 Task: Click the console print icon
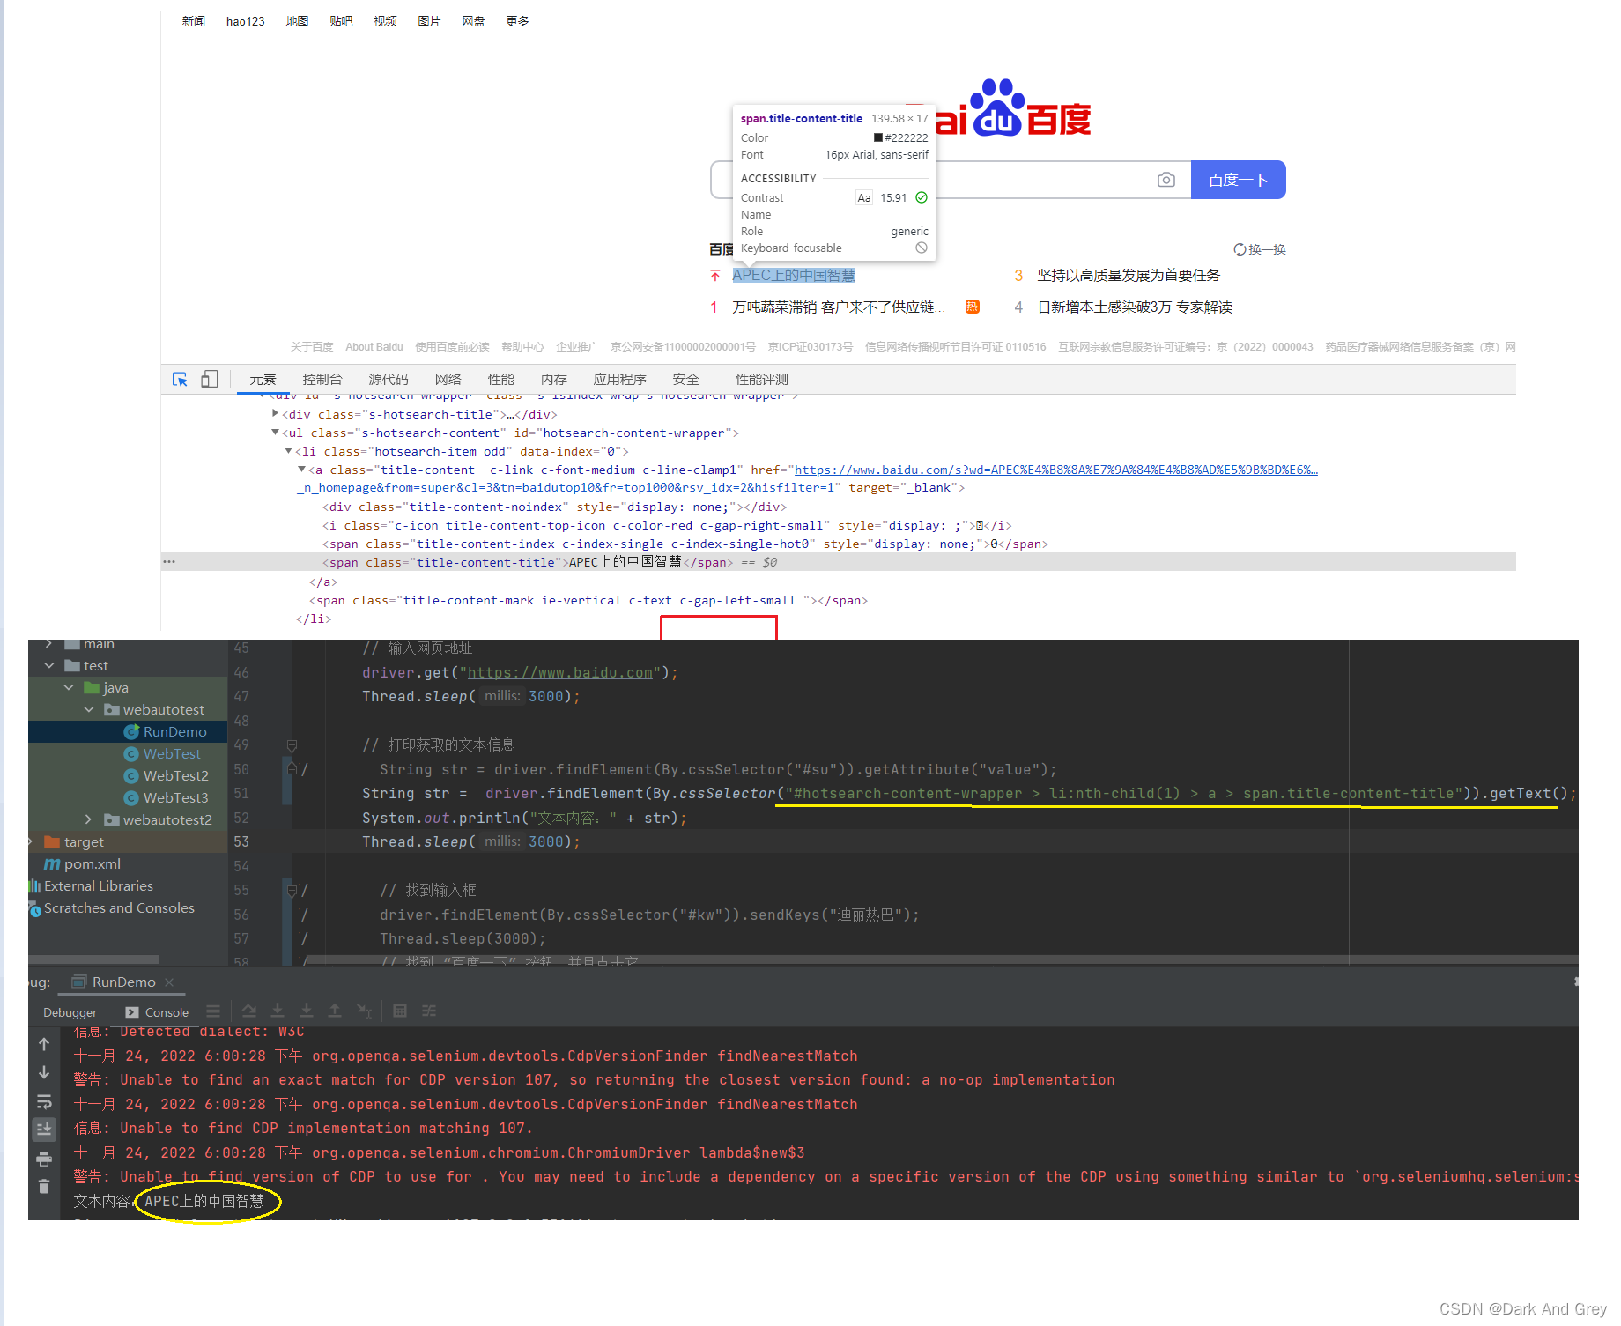click(x=44, y=1159)
